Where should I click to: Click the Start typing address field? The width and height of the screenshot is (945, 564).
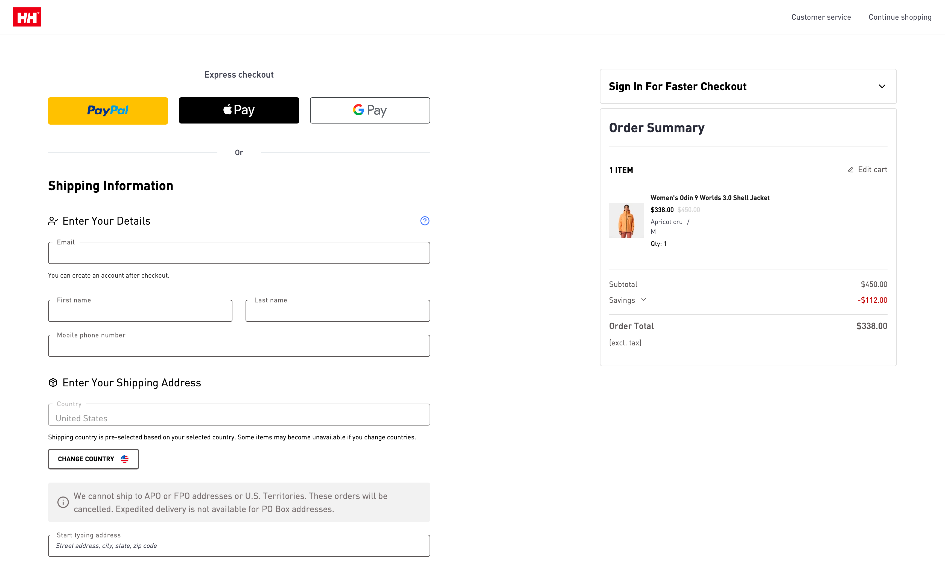(x=239, y=546)
